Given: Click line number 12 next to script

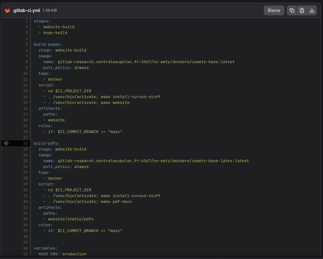Looking at the screenshot, I should click(x=25, y=85).
